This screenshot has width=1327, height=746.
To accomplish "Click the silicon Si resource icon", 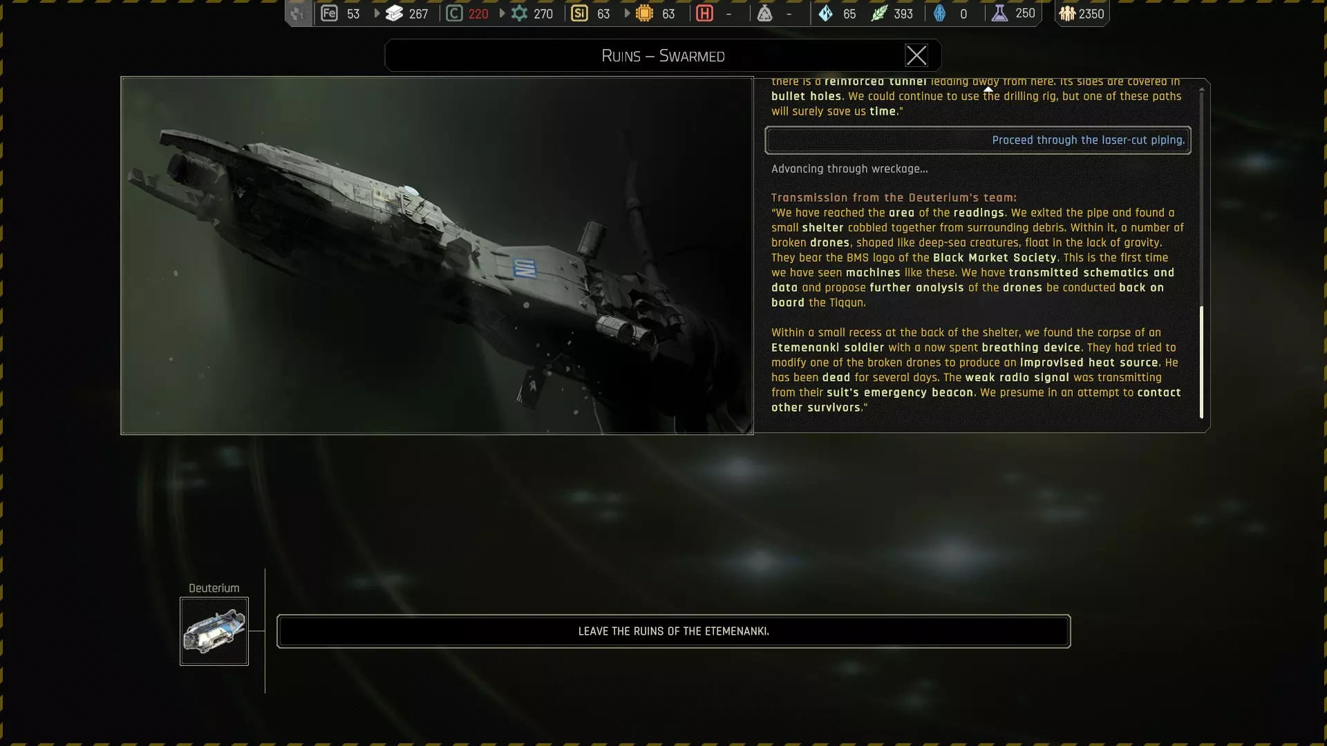I will [x=579, y=13].
